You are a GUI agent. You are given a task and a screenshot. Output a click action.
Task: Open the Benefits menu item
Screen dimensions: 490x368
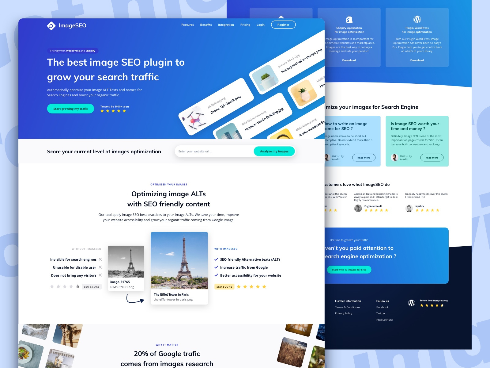click(206, 25)
